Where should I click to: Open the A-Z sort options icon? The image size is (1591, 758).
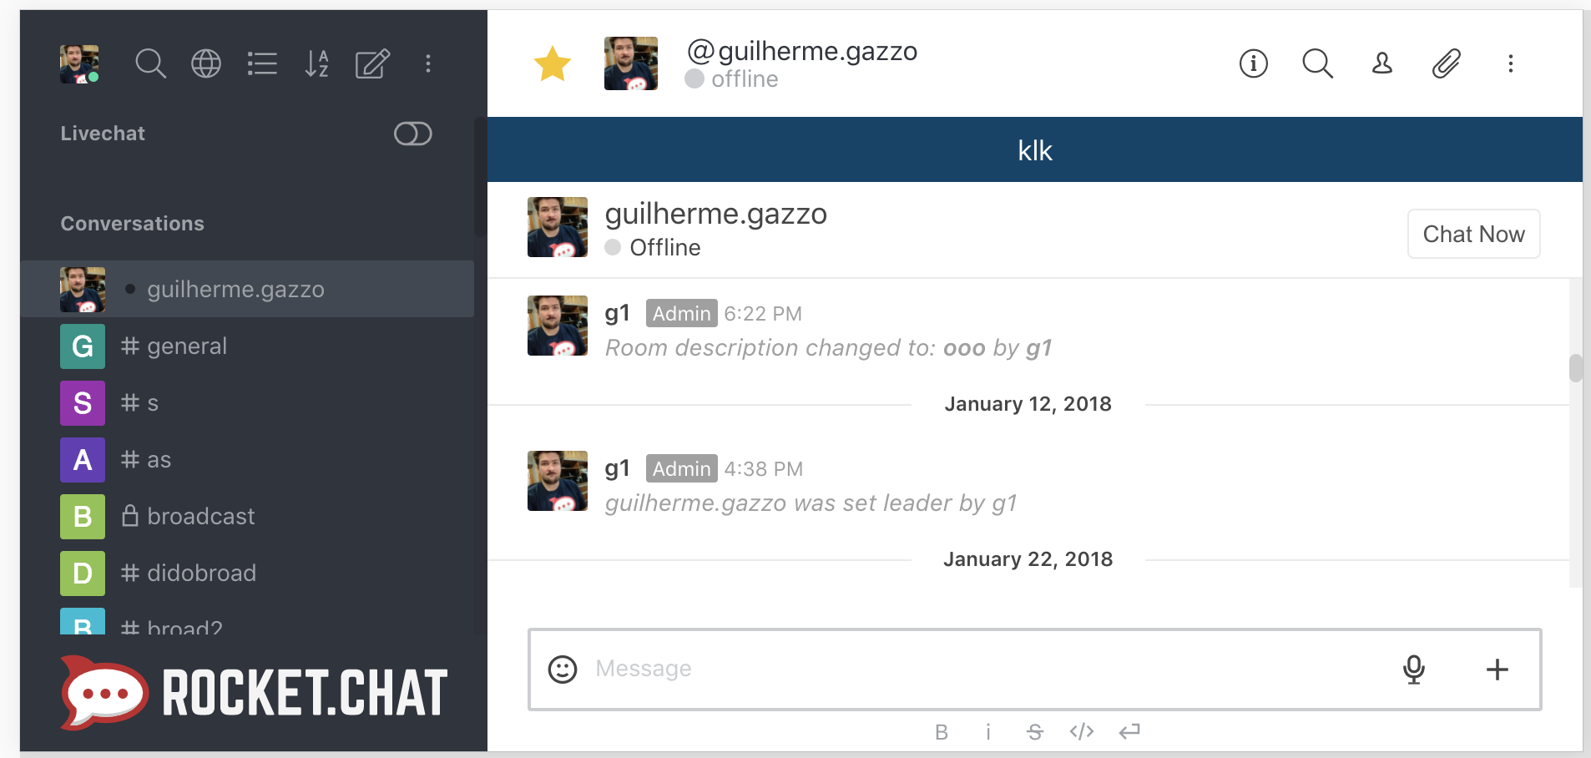pos(317,63)
